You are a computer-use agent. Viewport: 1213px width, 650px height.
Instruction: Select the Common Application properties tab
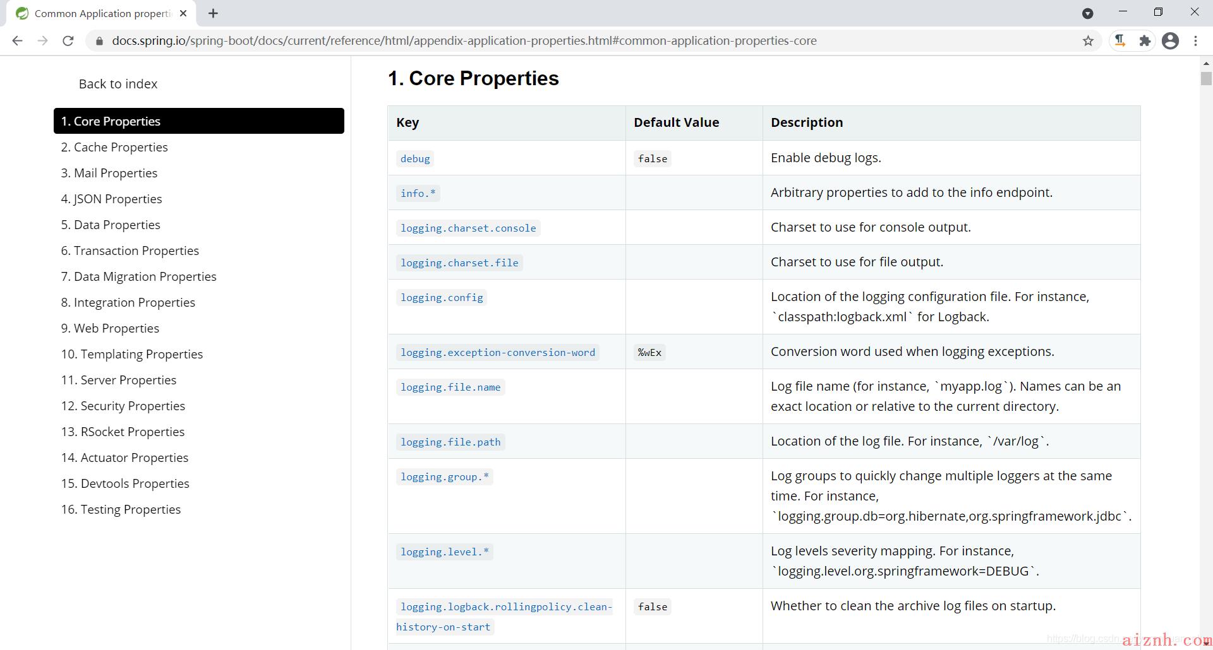click(101, 13)
